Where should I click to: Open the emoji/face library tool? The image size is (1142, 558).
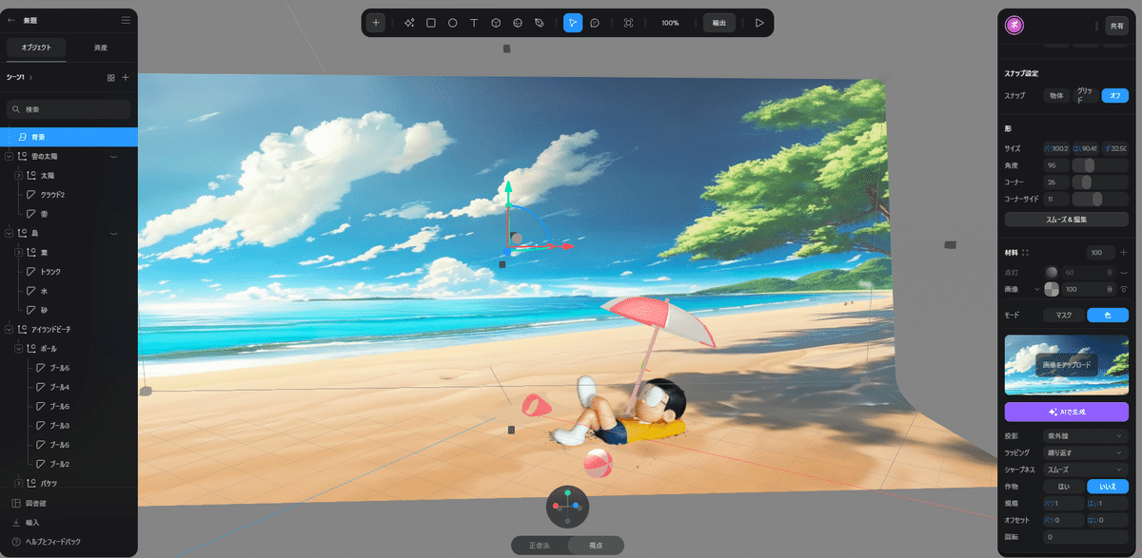[x=518, y=23]
